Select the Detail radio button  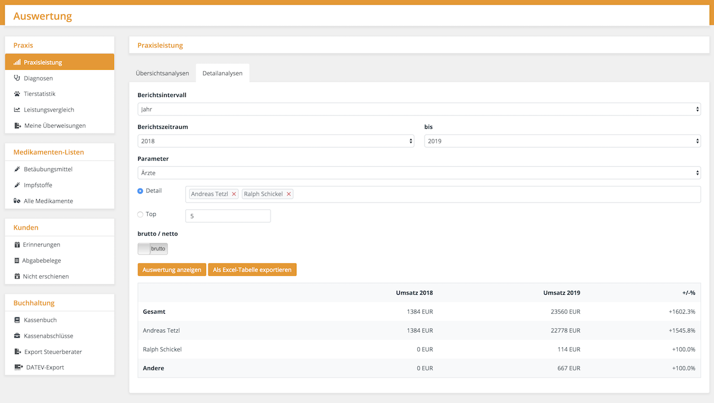point(140,191)
